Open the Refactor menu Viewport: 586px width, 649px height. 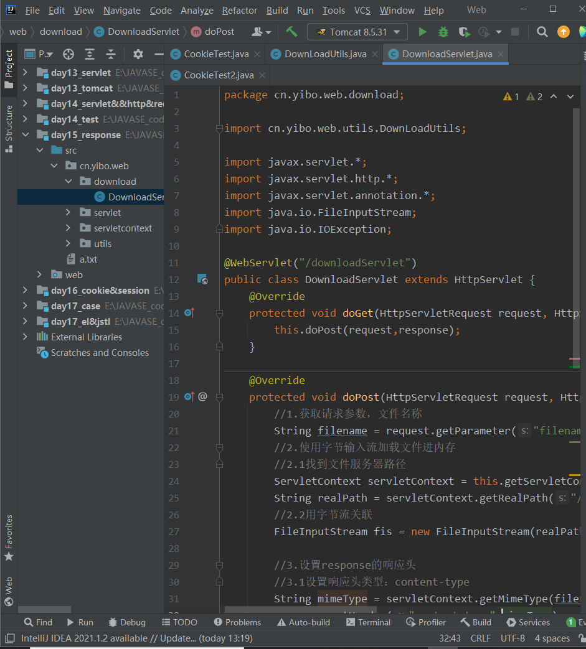pyautogui.click(x=239, y=11)
